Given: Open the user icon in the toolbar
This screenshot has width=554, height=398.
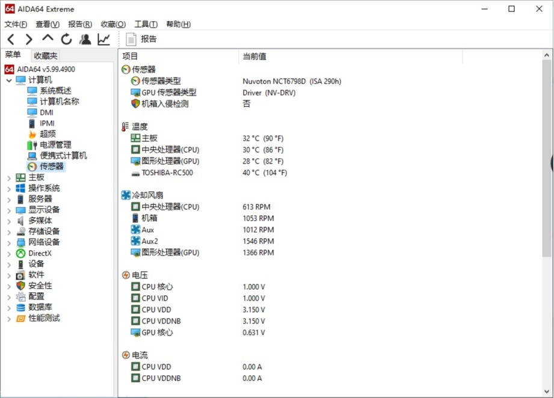Looking at the screenshot, I should [x=85, y=39].
